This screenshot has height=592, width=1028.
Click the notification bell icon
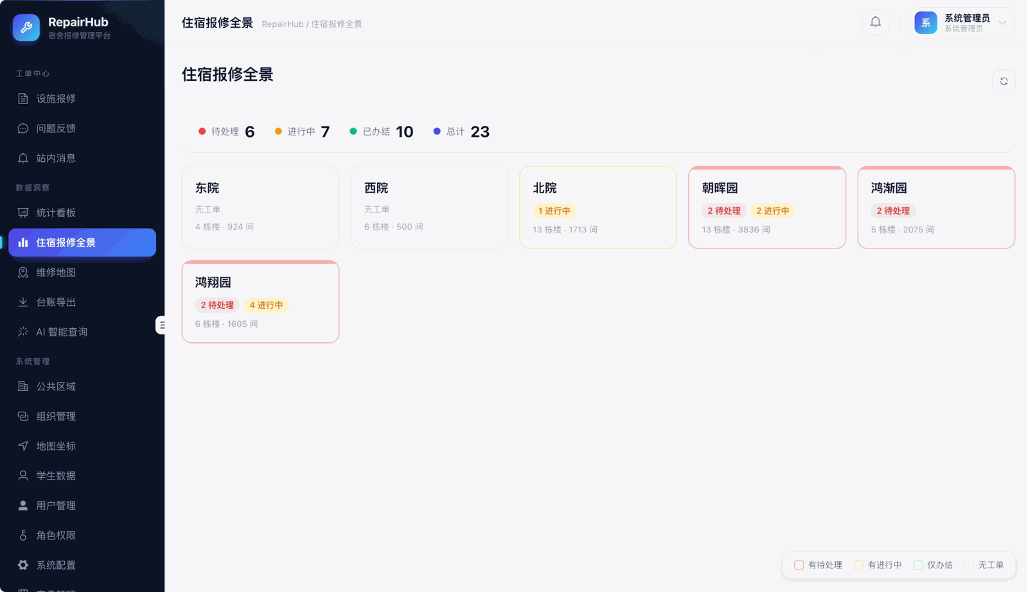click(x=875, y=22)
